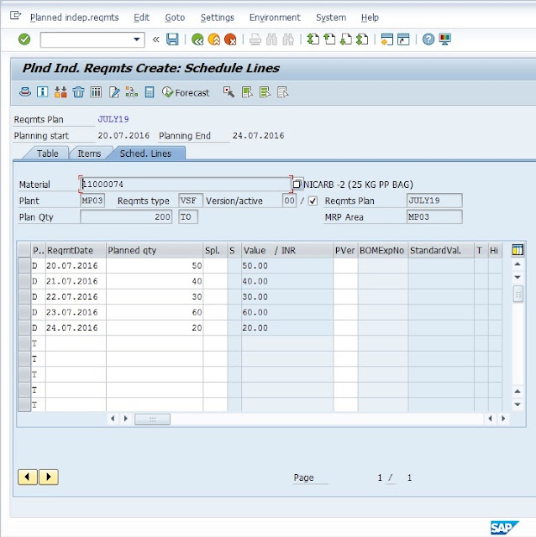Screen dimensions: 536x537
Task: Open the Environment menu
Action: pyautogui.click(x=275, y=18)
